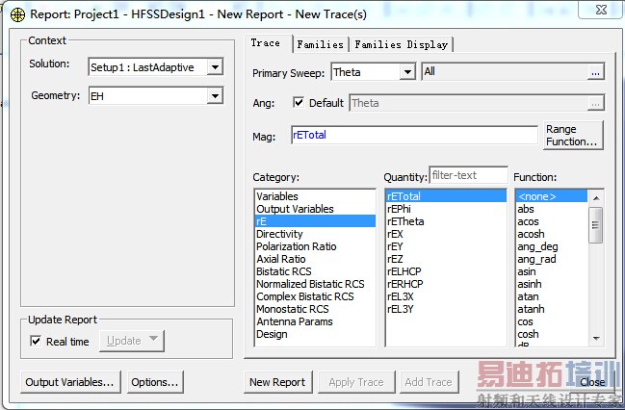Screen dimensions: 625x410
Task: Select acos in the Function list
Action: (x=552, y=221)
